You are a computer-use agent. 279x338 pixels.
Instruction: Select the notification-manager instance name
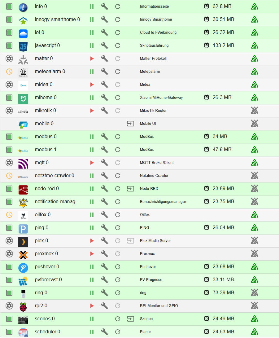click(57, 202)
